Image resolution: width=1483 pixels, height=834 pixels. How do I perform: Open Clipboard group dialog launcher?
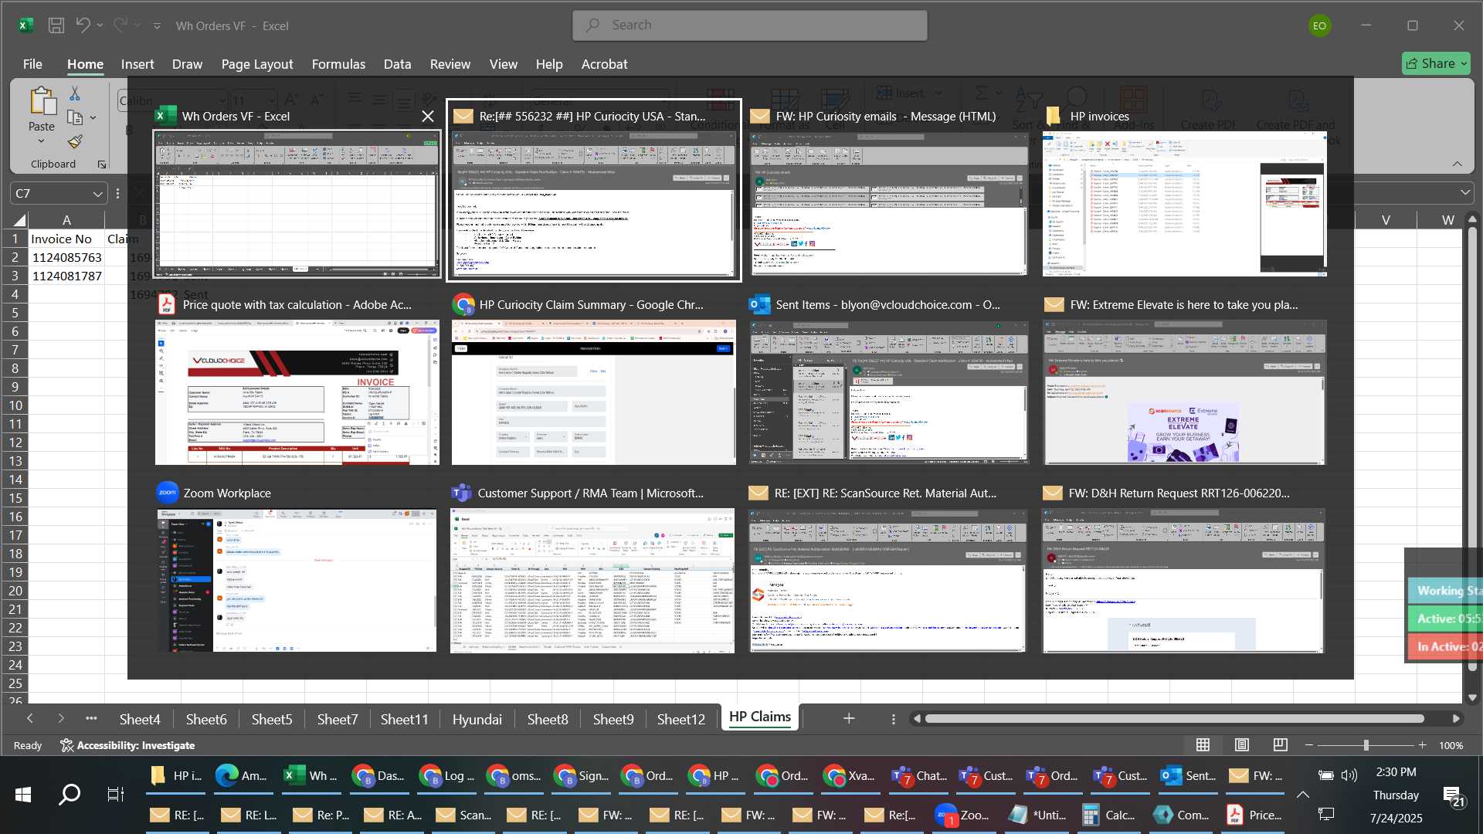point(101,164)
